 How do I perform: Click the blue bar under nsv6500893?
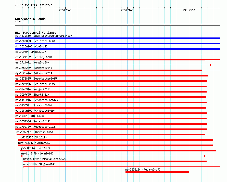point(117,44)
